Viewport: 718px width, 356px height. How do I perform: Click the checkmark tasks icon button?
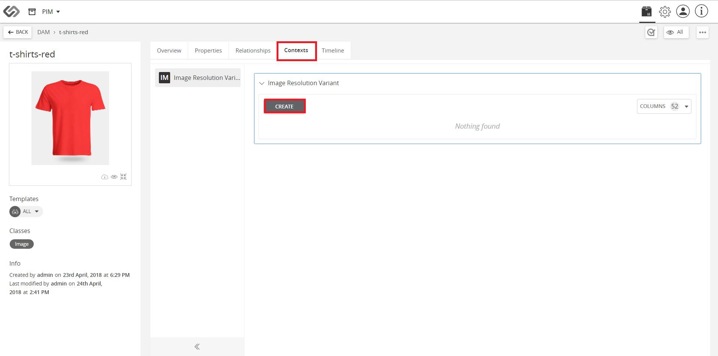[651, 32]
